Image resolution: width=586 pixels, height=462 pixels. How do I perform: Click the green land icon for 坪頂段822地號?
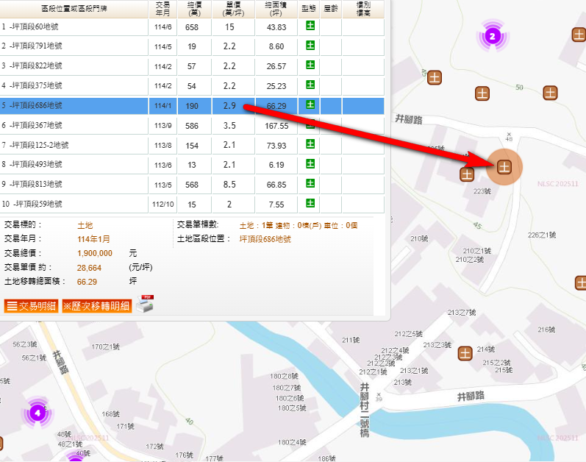click(x=310, y=65)
